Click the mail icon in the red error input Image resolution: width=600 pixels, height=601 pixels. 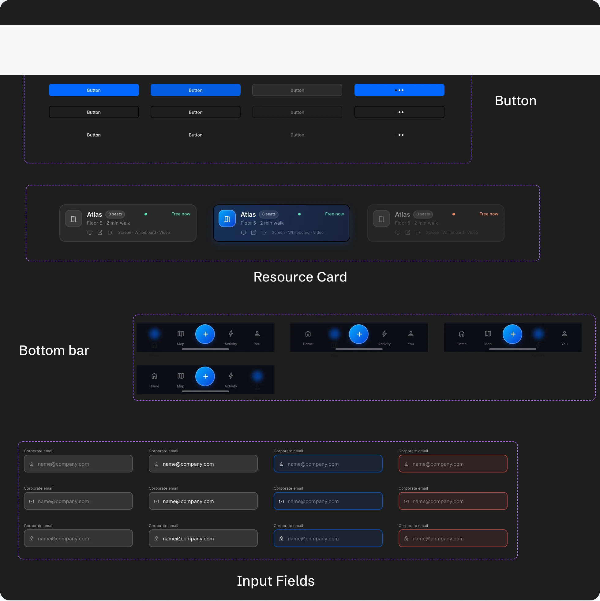point(406,502)
